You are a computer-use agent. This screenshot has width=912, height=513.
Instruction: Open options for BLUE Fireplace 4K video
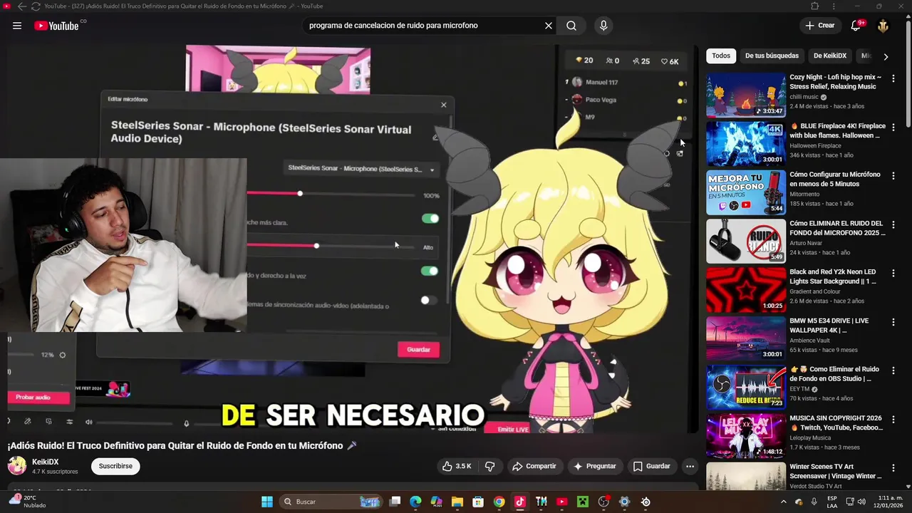tap(893, 127)
